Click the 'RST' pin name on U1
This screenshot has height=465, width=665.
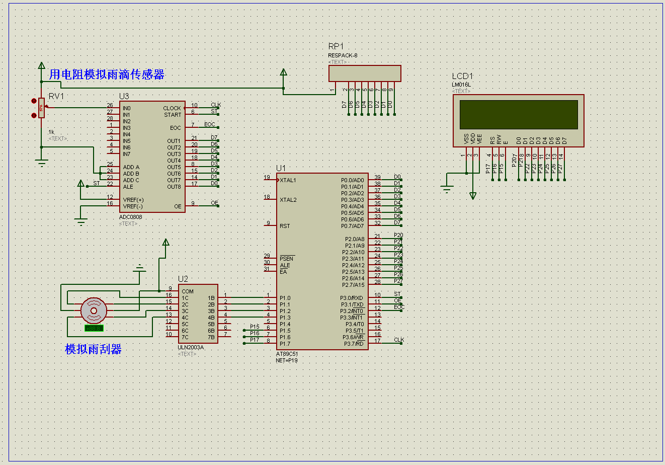tap(285, 226)
